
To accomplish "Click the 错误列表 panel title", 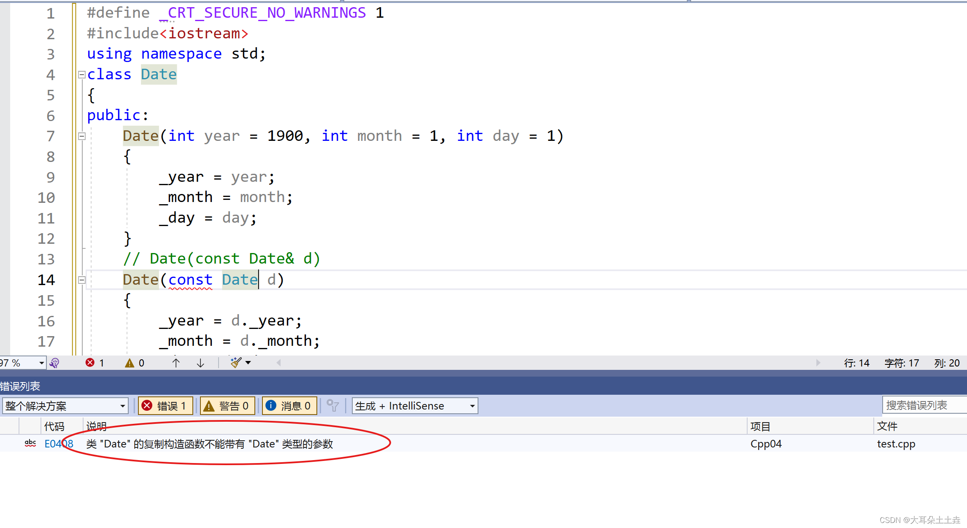I will click(20, 386).
